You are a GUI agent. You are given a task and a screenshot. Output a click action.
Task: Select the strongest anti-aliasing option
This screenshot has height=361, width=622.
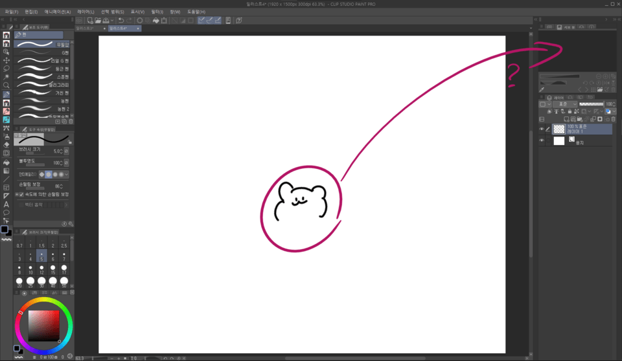[x=61, y=175]
